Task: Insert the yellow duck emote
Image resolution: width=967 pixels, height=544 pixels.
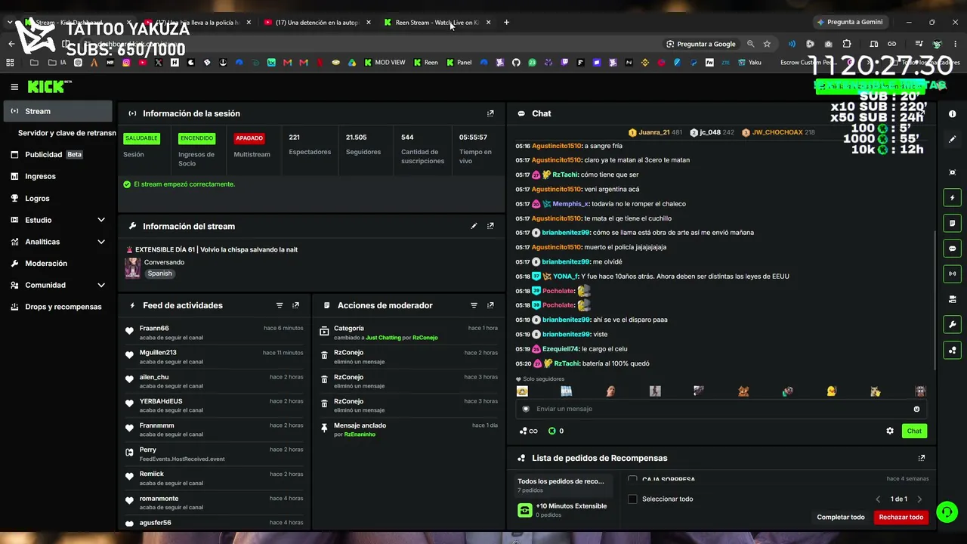Action: coord(832,391)
